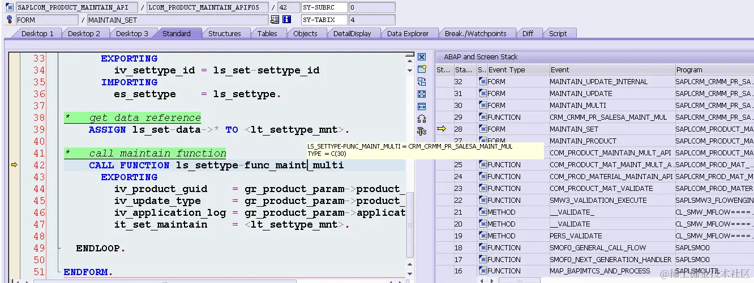Click the event type icon beside FORM field

10,20
